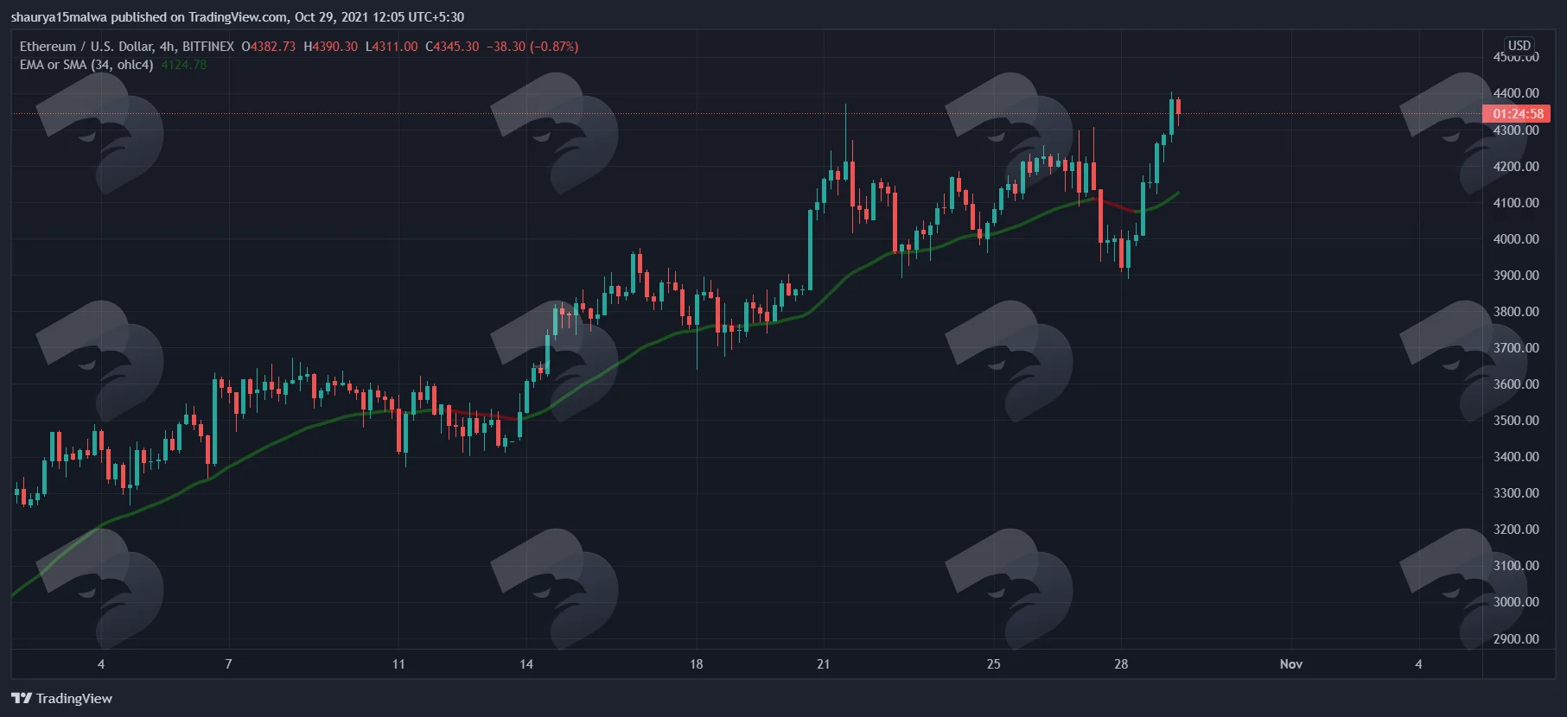Click the date label 21 on time axis

pyautogui.click(x=823, y=664)
